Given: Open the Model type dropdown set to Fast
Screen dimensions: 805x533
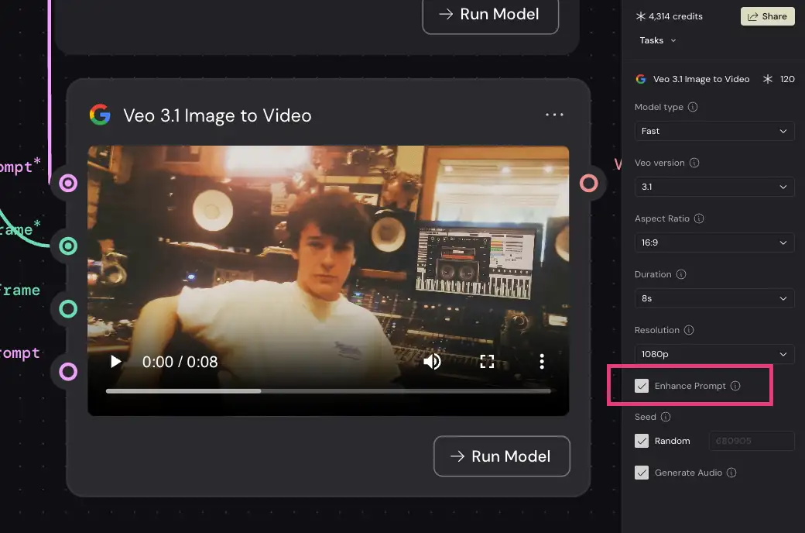Looking at the screenshot, I should coord(714,131).
